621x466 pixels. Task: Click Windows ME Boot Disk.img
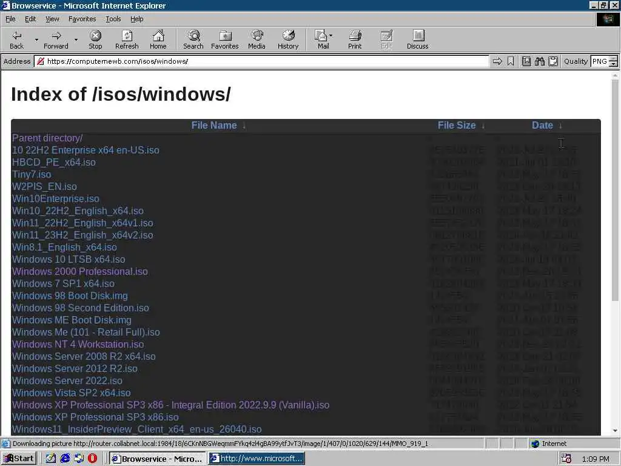coord(72,320)
